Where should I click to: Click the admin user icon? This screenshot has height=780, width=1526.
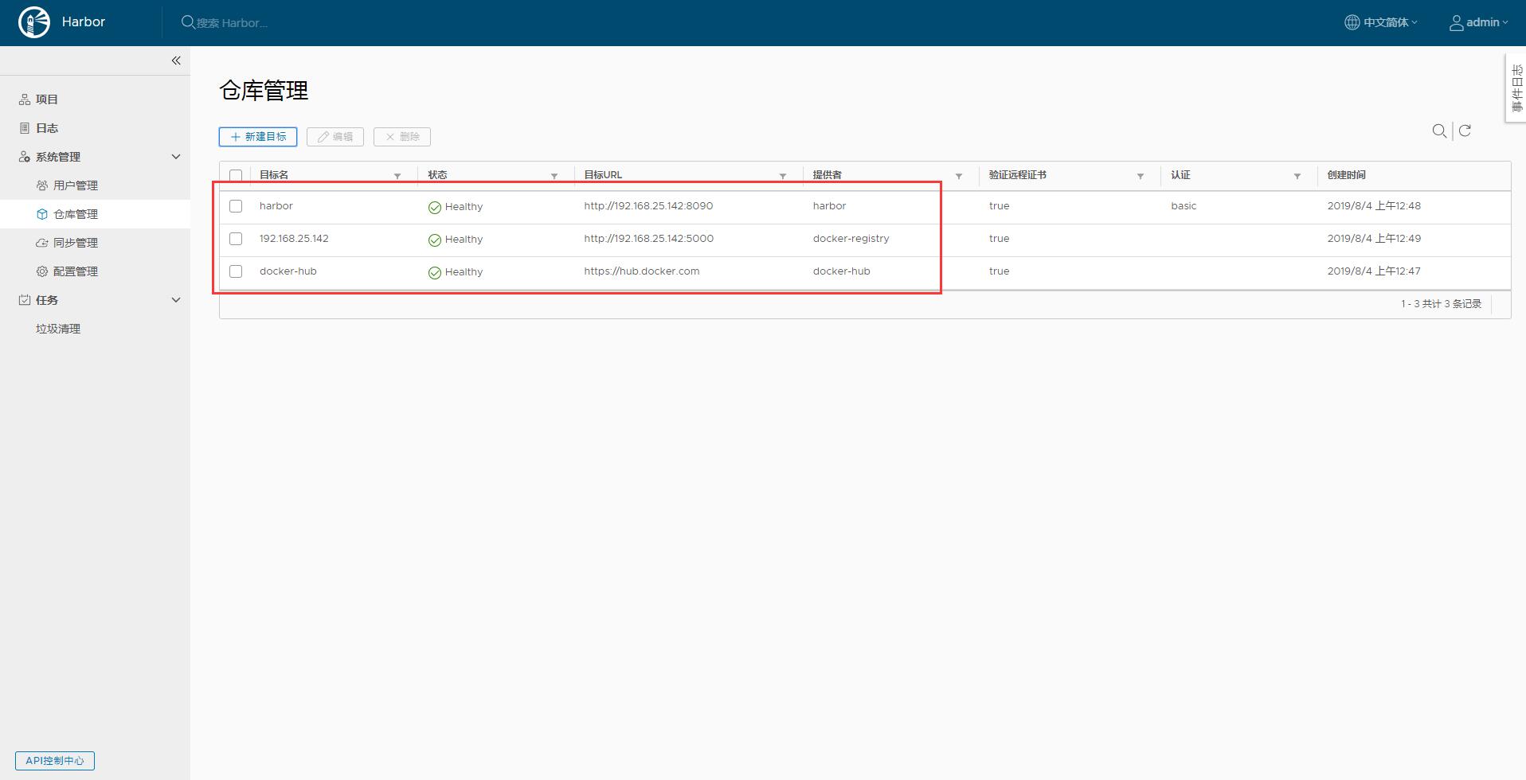pyautogui.click(x=1456, y=23)
